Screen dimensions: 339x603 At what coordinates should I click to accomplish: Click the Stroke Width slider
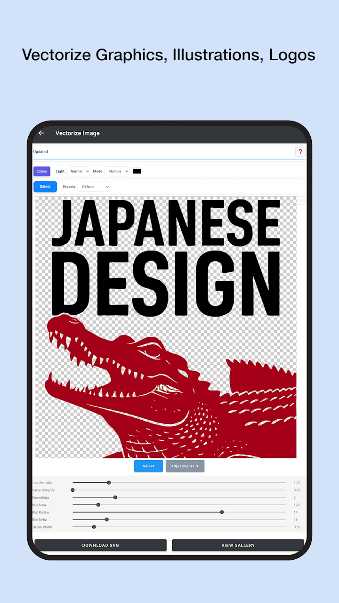point(179,527)
